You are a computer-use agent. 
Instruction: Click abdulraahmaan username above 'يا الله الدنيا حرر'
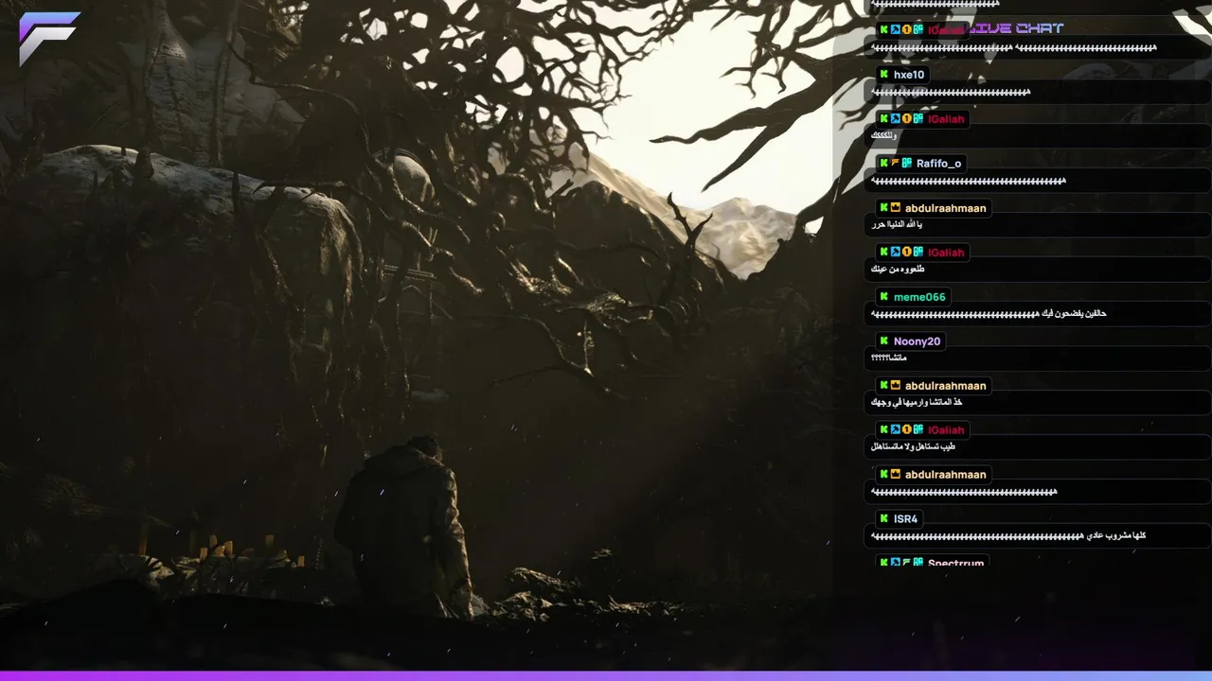pyautogui.click(x=945, y=208)
